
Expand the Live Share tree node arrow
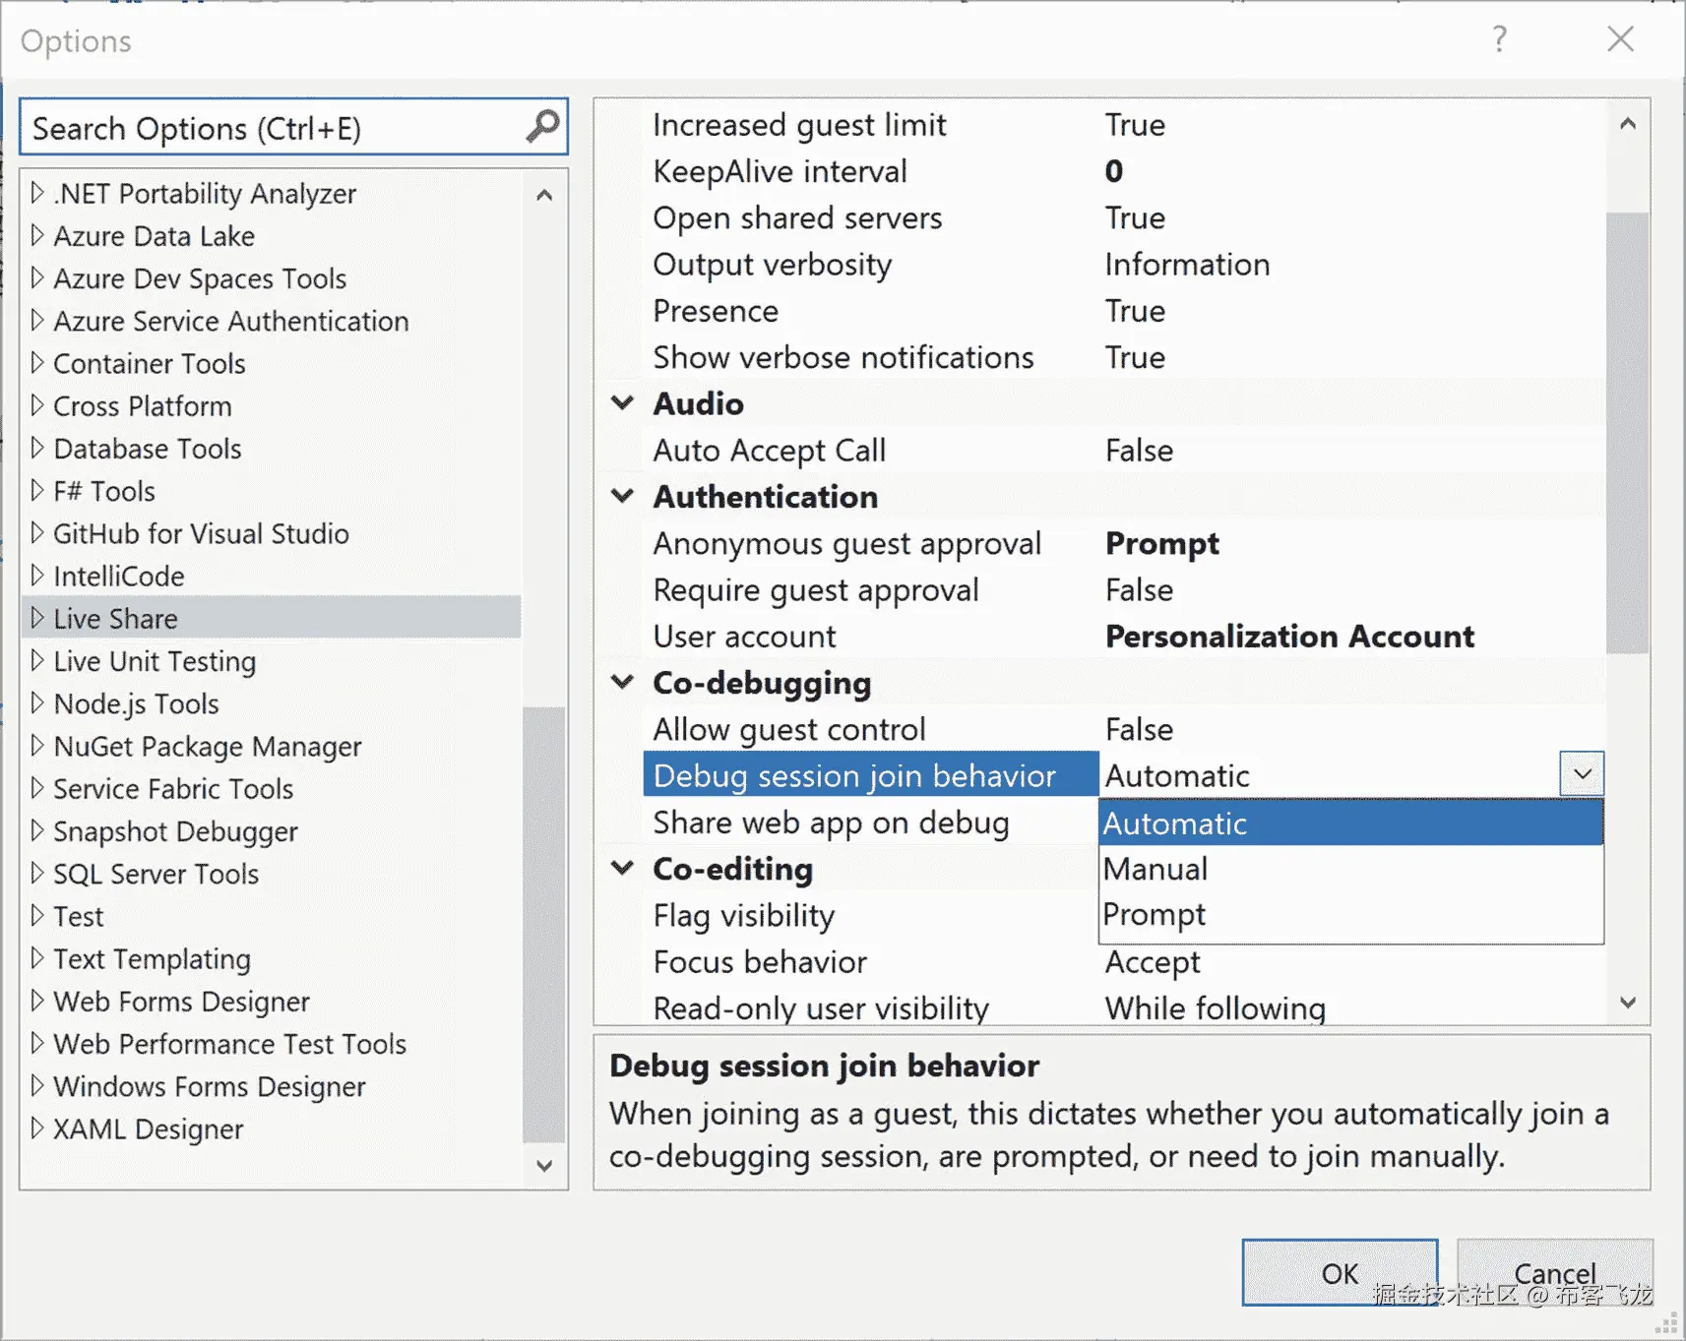pos(37,618)
